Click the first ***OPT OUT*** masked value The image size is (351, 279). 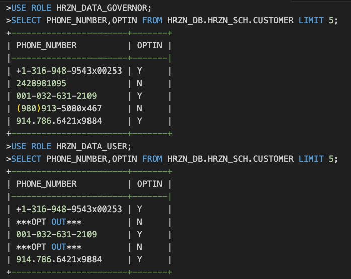tap(49, 222)
